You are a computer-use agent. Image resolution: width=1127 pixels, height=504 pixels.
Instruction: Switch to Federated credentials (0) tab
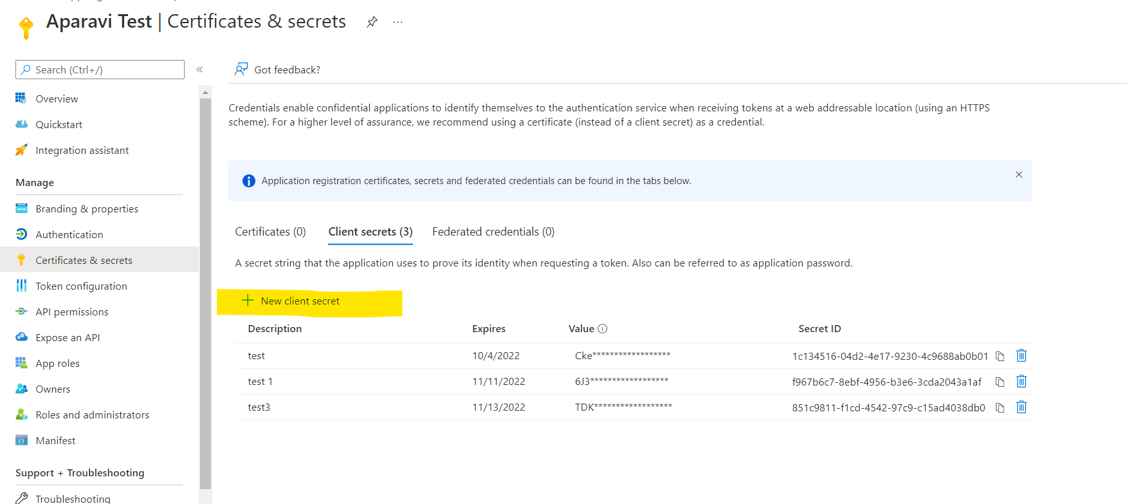click(493, 232)
